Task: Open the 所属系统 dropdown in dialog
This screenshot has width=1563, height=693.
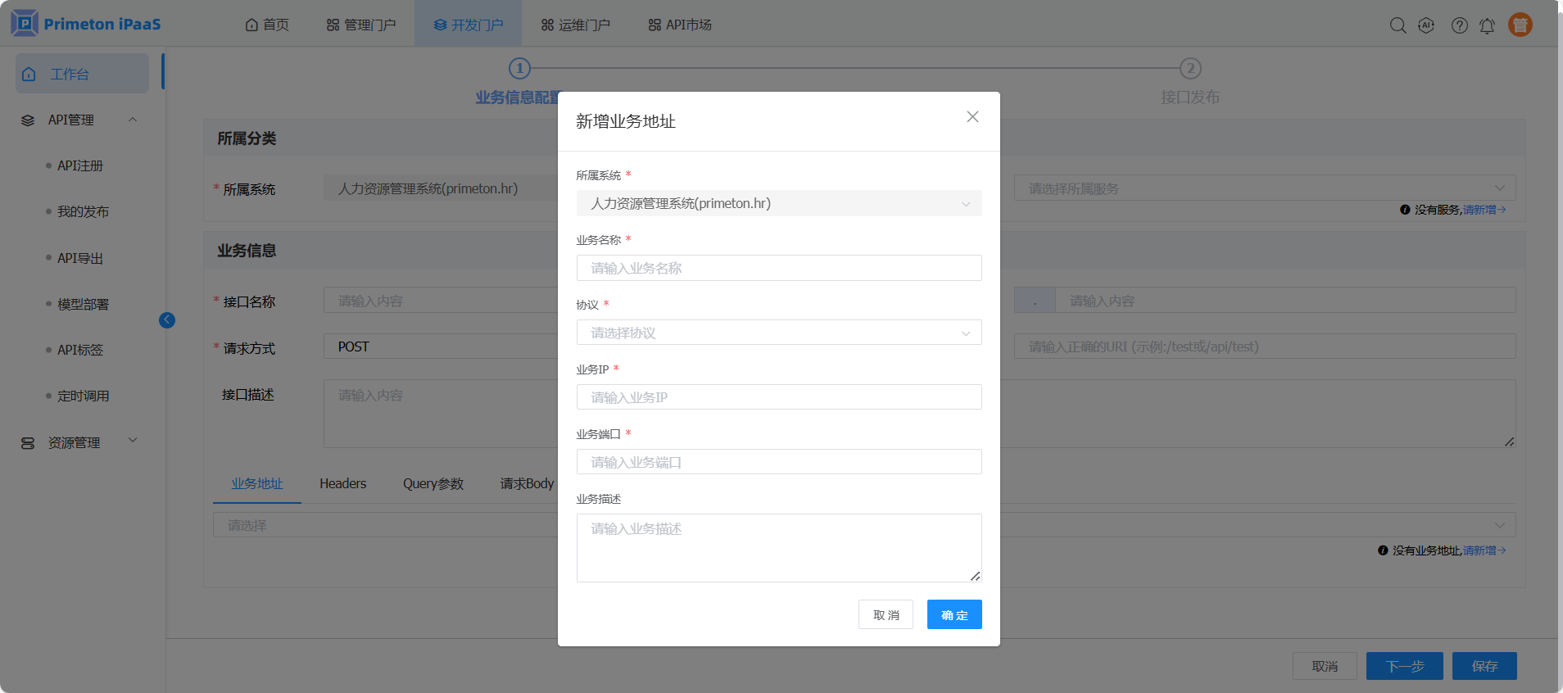Action: (778, 203)
